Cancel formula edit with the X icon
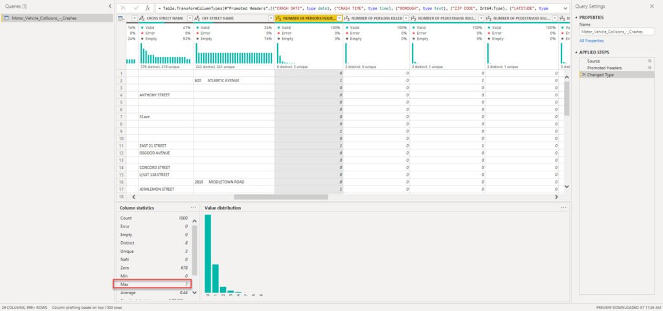 pyautogui.click(x=123, y=8)
